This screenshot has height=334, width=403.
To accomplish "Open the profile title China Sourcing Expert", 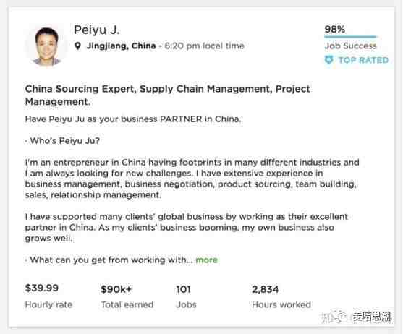I will pos(168,95).
